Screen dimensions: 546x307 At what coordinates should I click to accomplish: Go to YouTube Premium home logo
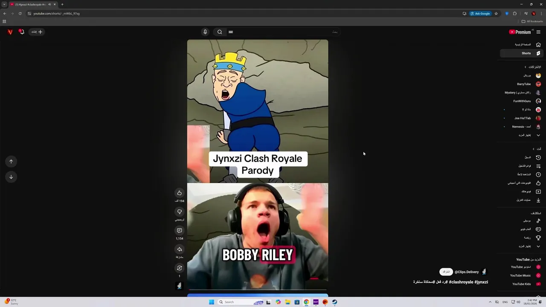pyautogui.click(x=520, y=32)
